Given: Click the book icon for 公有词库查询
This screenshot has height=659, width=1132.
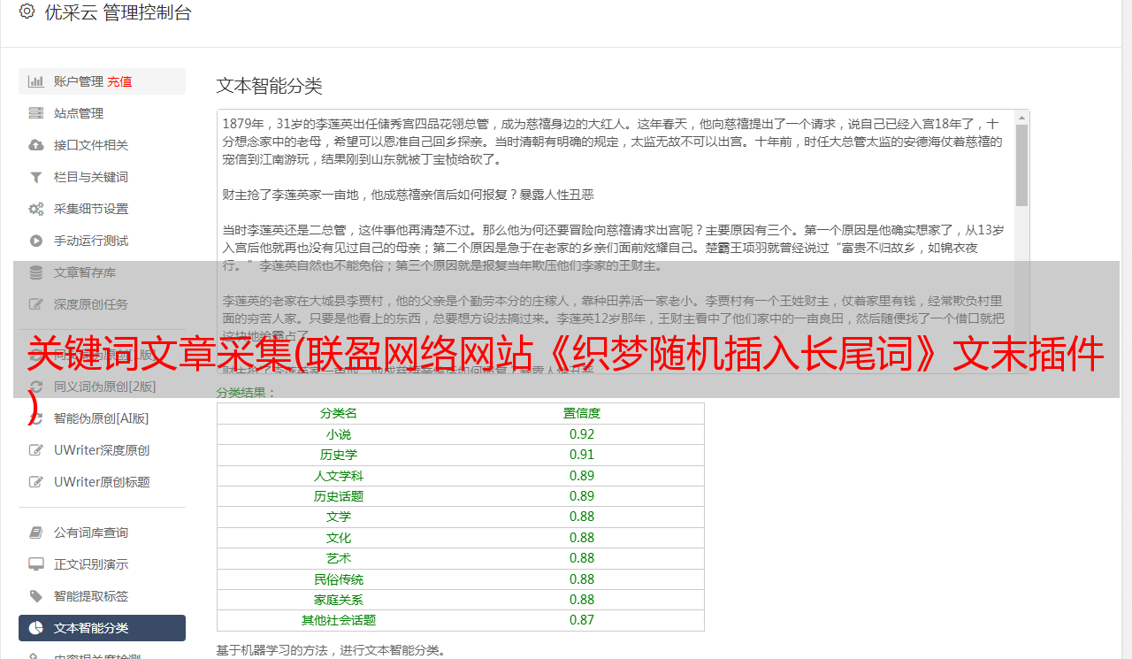Looking at the screenshot, I should [x=36, y=533].
